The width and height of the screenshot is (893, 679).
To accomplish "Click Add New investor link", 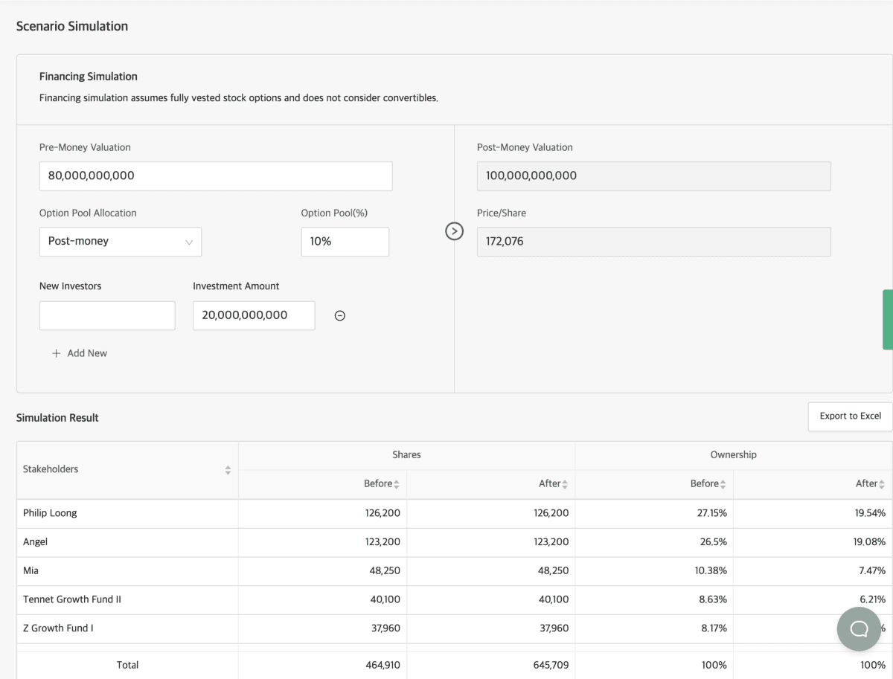I will [80, 353].
